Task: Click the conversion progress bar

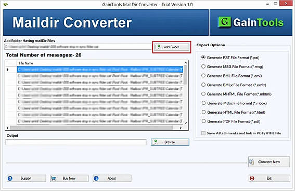Action: tap(126, 162)
